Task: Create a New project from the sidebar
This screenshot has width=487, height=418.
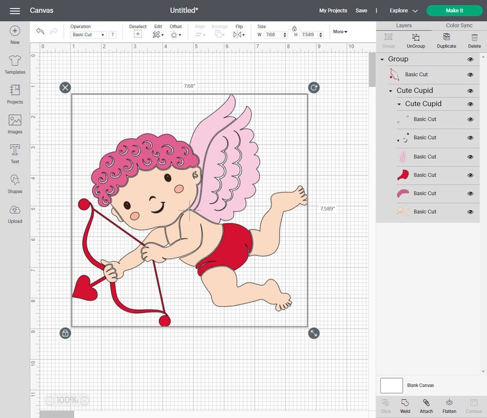Action: [15, 35]
